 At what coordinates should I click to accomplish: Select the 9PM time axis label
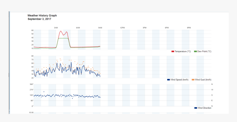pos(189,28)
